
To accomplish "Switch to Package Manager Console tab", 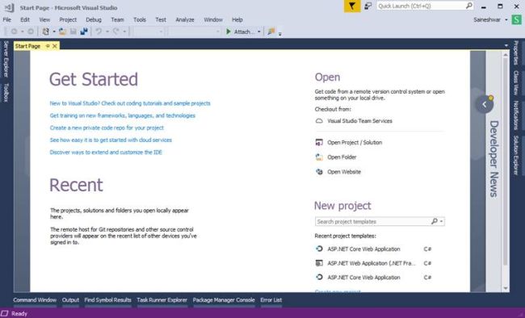I will 224,300.
